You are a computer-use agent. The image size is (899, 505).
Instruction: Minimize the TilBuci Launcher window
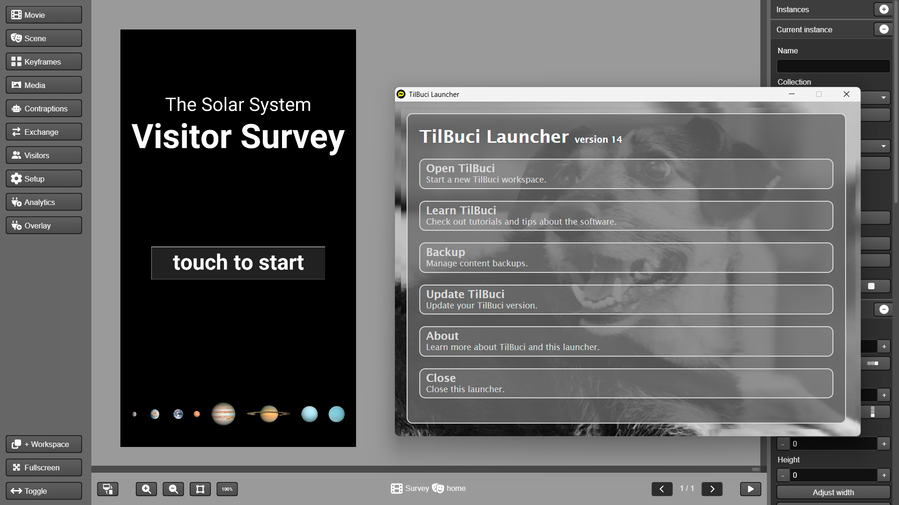click(x=792, y=94)
